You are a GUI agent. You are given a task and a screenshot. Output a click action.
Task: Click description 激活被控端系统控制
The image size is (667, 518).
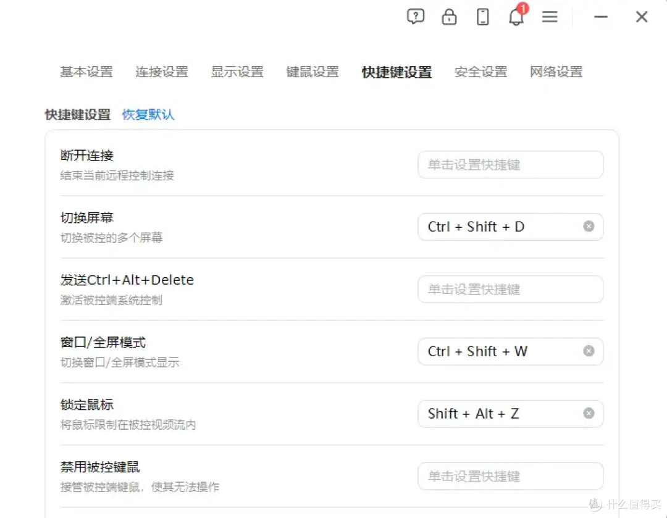point(111,300)
